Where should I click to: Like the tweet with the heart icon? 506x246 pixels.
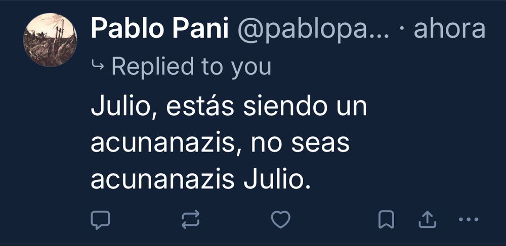pyautogui.click(x=280, y=220)
